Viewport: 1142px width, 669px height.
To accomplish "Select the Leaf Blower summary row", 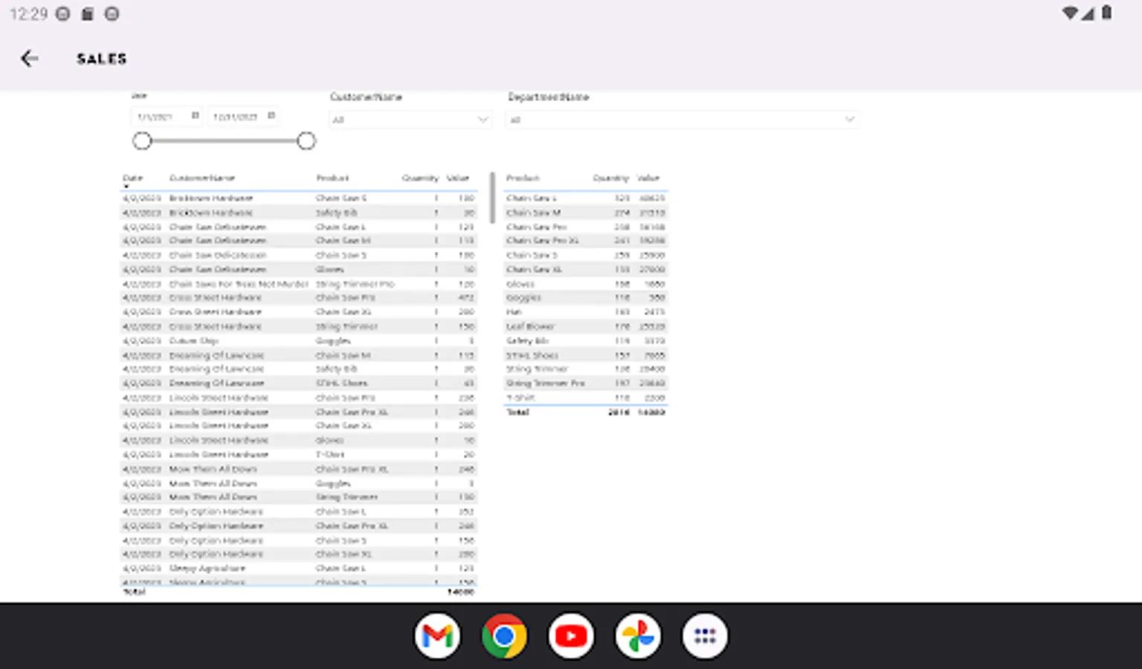I will (x=585, y=326).
